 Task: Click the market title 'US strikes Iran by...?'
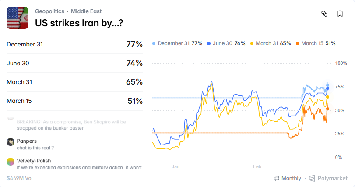click(x=78, y=22)
